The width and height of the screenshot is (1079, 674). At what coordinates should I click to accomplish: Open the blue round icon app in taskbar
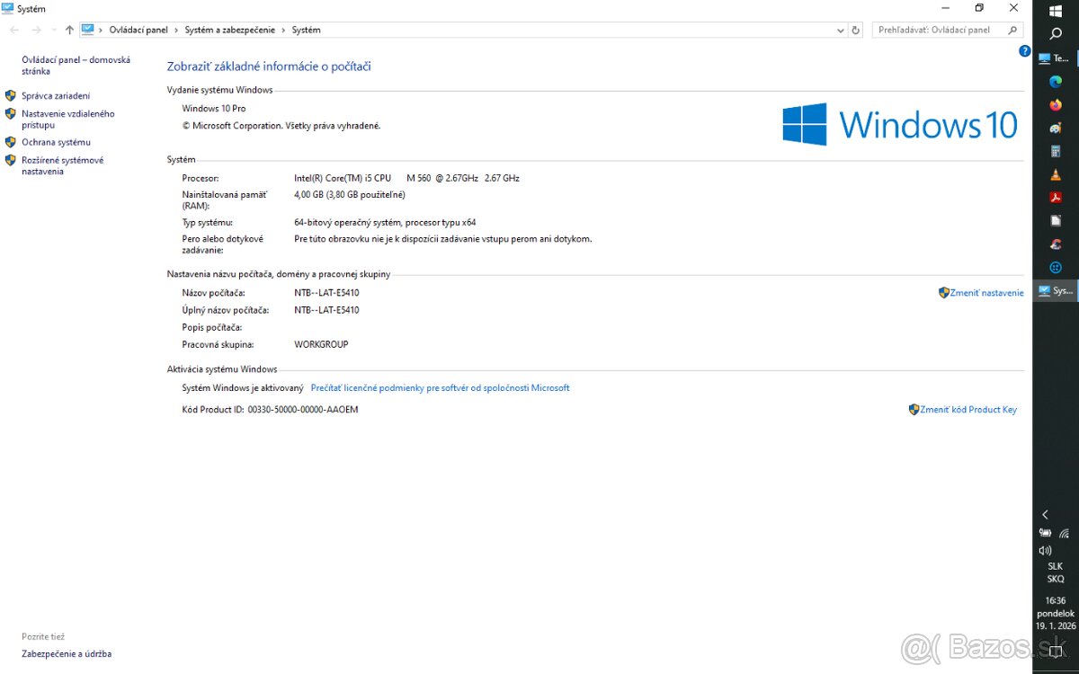1056,268
